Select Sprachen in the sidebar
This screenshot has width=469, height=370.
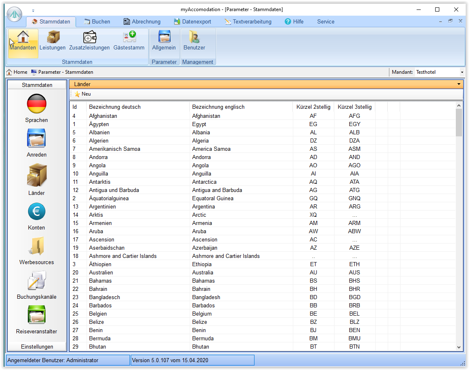(x=36, y=109)
